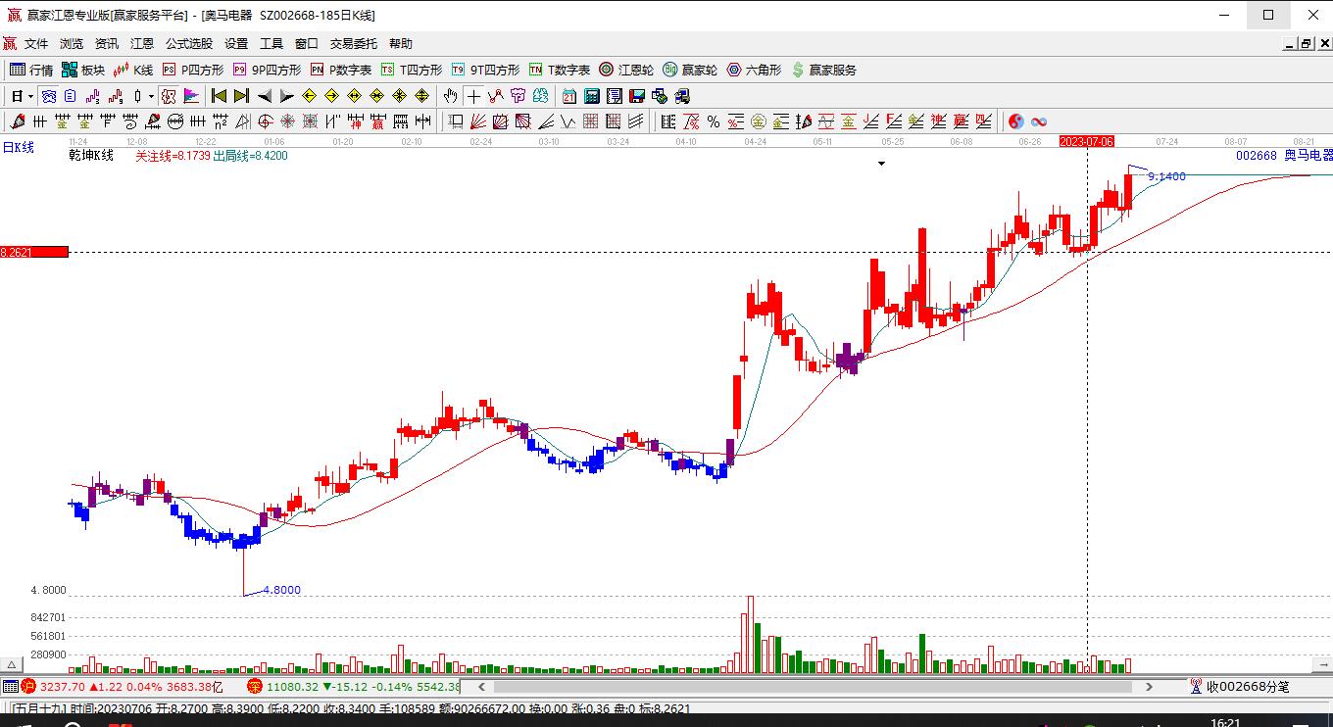Click the purple 节 character icon

pos(518,96)
